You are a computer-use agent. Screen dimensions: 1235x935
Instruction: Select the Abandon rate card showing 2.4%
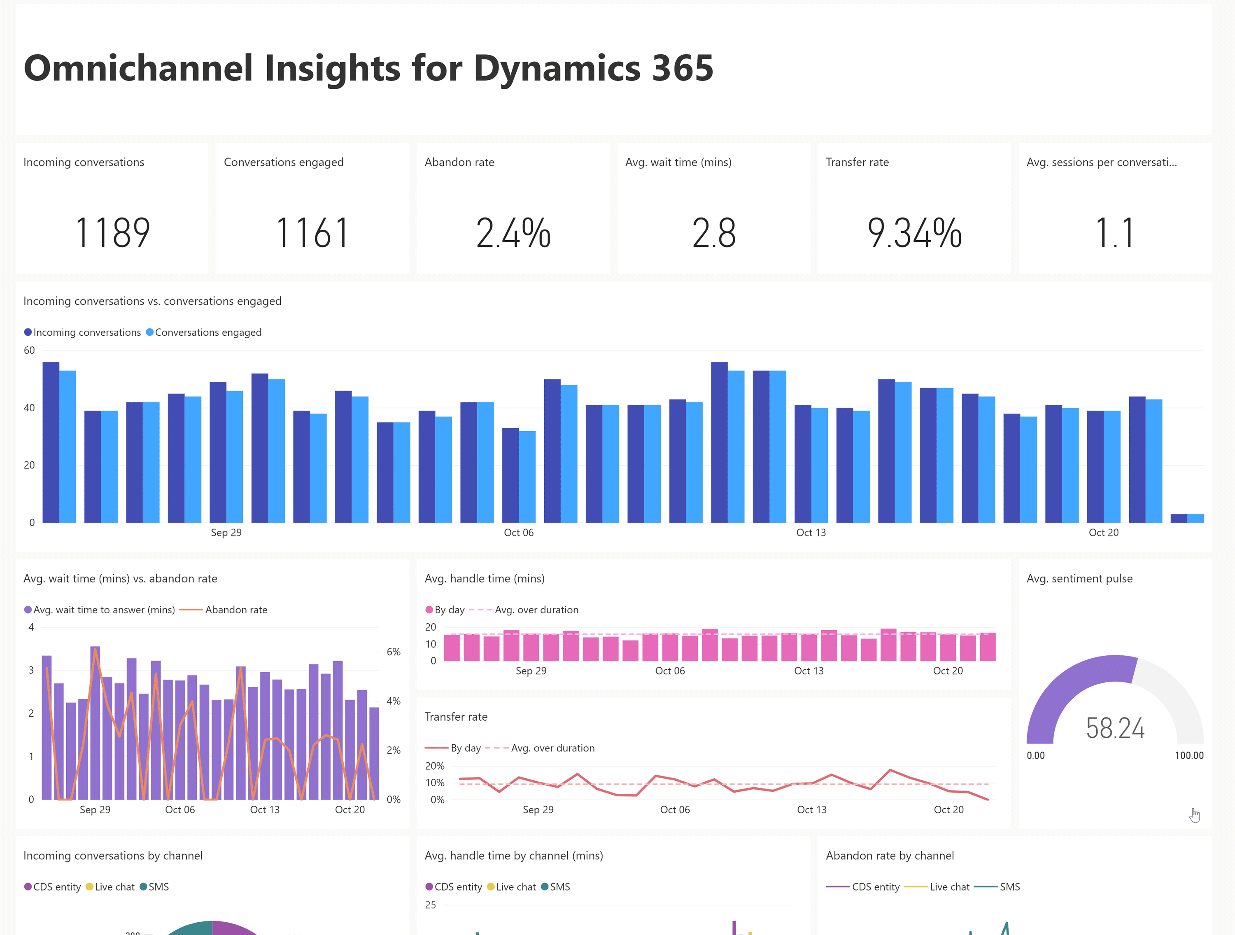point(513,208)
